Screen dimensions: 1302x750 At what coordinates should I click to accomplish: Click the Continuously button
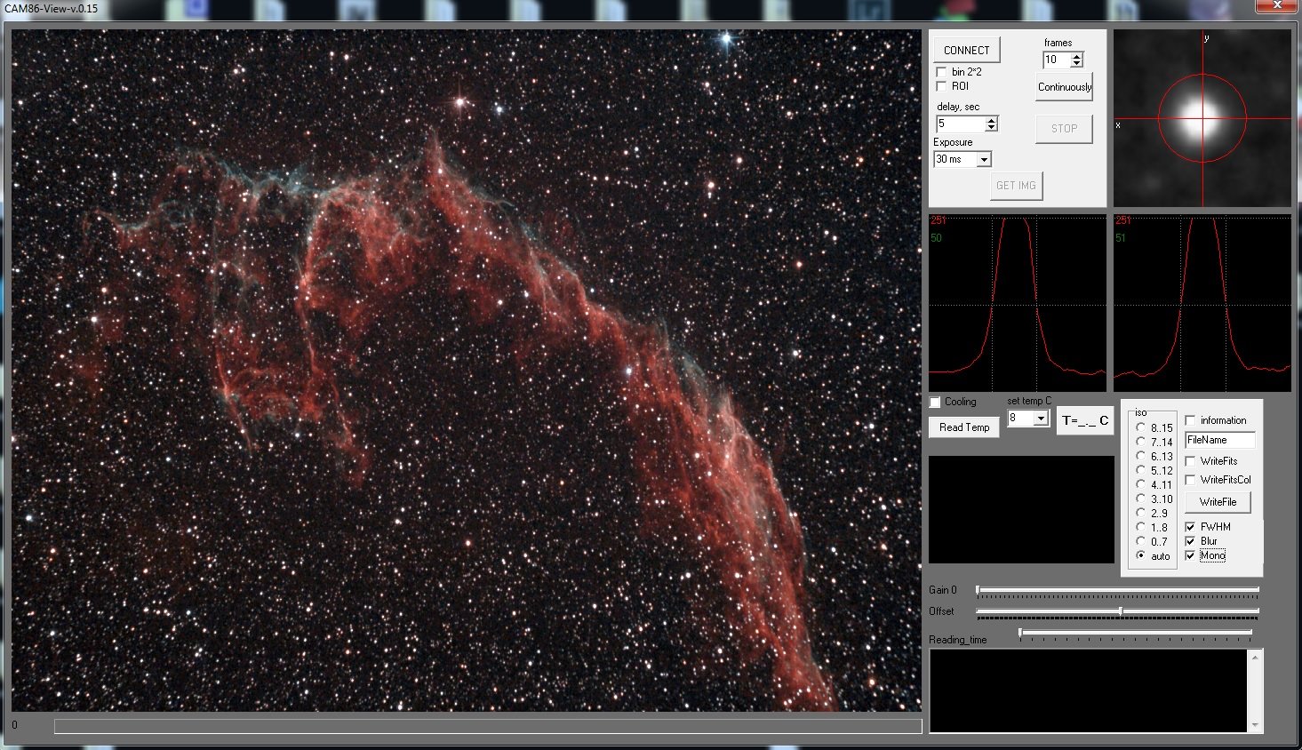coord(1064,87)
